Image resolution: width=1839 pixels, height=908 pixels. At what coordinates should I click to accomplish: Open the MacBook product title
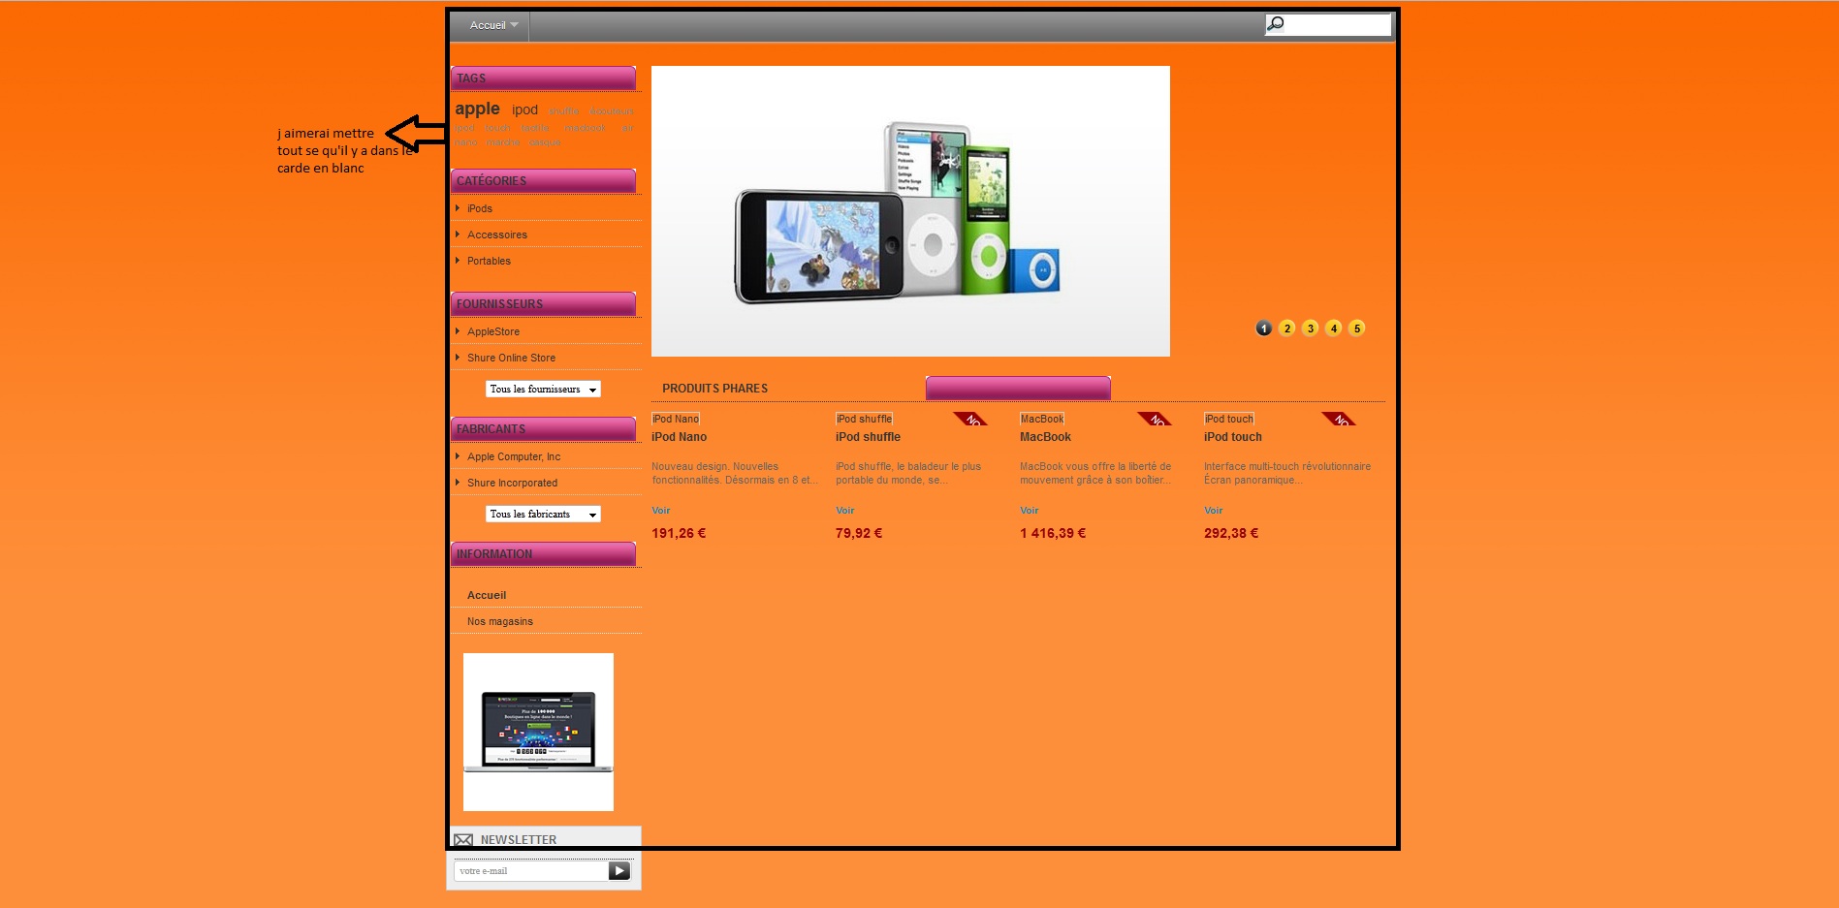tap(1045, 437)
